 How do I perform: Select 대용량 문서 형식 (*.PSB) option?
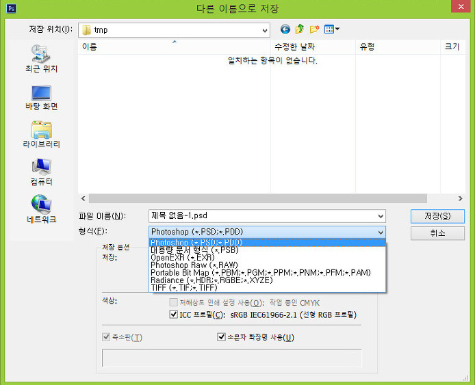pyautogui.click(x=267, y=250)
